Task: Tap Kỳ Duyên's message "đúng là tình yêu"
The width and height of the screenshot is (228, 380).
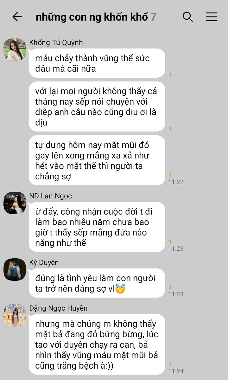Action: pyautogui.click(x=97, y=283)
